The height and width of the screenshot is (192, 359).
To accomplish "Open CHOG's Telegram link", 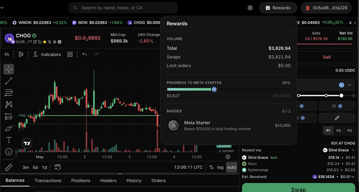I will pyautogui.click(x=60, y=42).
